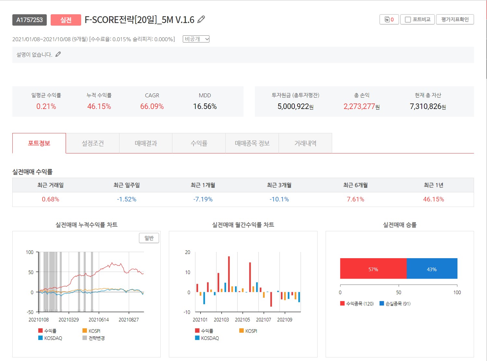Toggle the KOSPI legend in monthly chart
487x361 pixels.
248,331
